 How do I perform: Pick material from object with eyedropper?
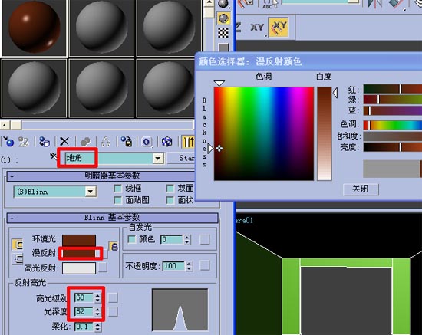pos(54,156)
